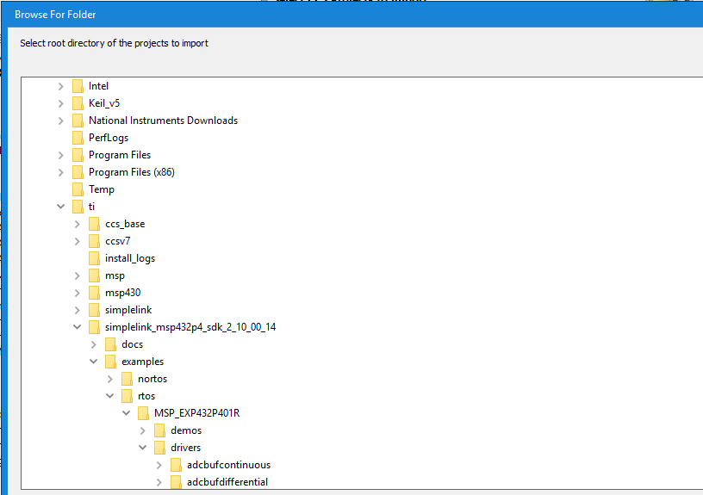Image resolution: width=703 pixels, height=495 pixels.
Task: Select the 'PerfLogs' folder name
Action: coord(109,138)
